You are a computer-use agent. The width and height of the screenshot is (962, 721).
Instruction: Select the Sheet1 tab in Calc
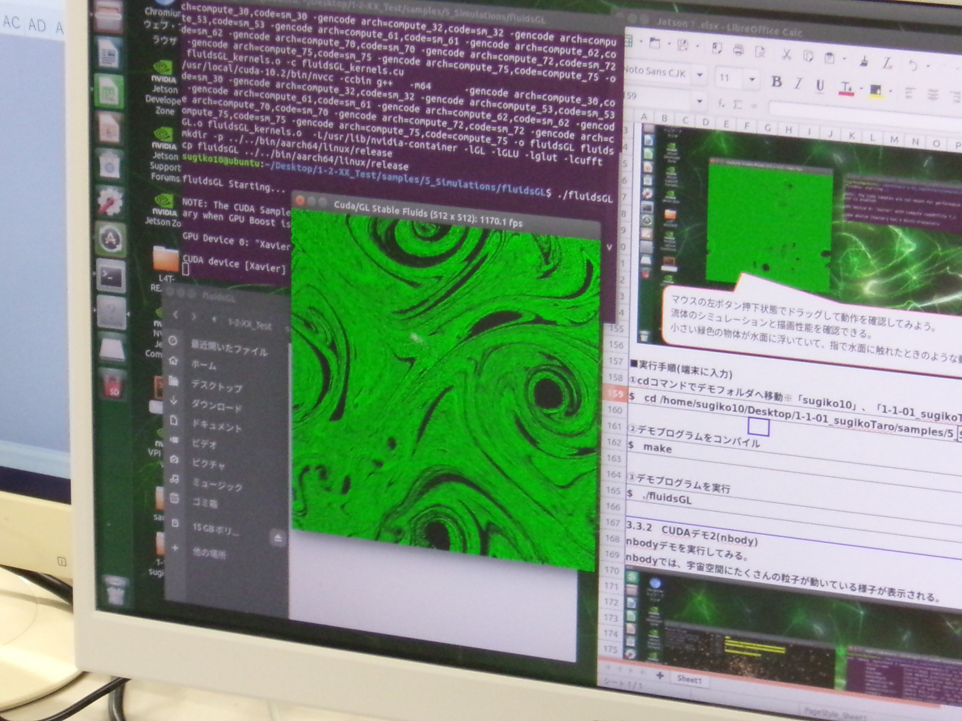689,679
